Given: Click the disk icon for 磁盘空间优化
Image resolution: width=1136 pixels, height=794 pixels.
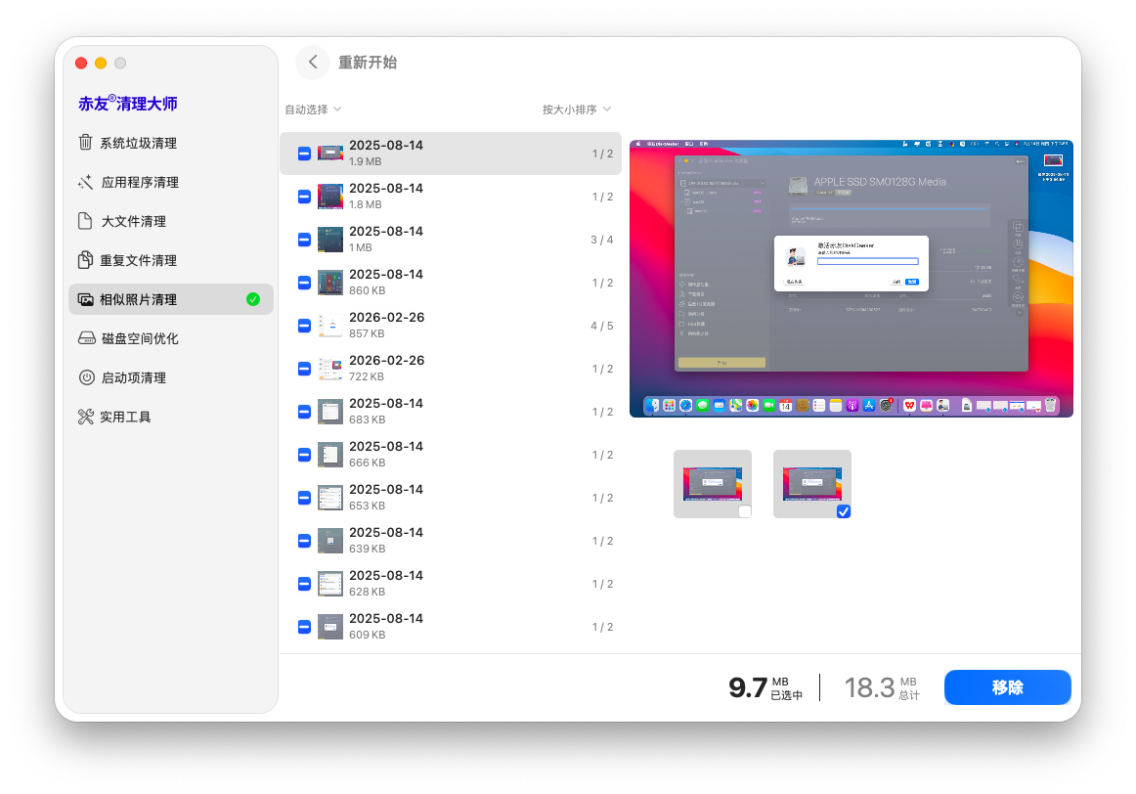Looking at the screenshot, I should point(86,338).
